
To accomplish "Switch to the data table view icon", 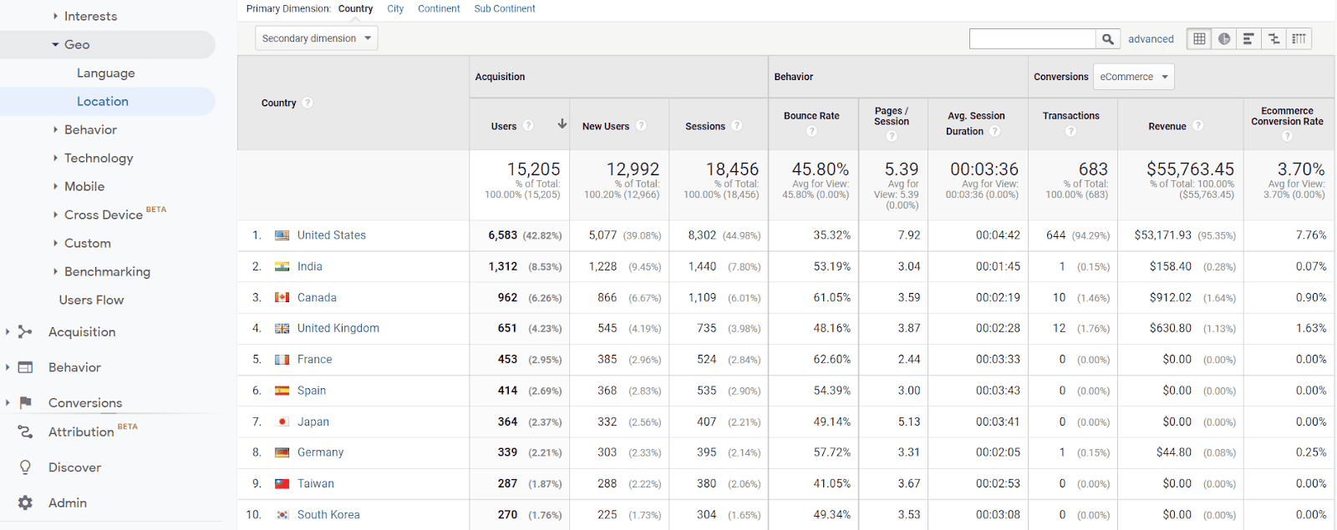I will [1199, 39].
